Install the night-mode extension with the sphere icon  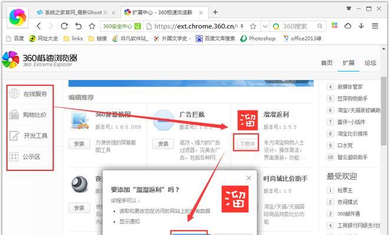point(79,208)
